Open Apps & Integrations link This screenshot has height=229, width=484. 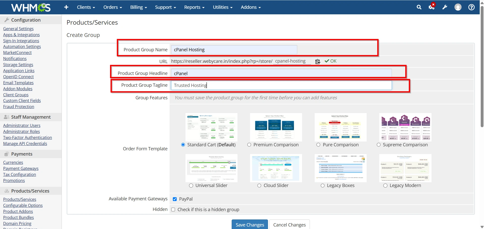[x=21, y=35]
